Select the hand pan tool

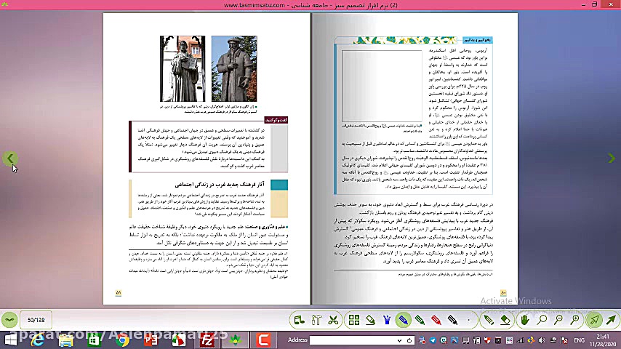[x=525, y=320]
